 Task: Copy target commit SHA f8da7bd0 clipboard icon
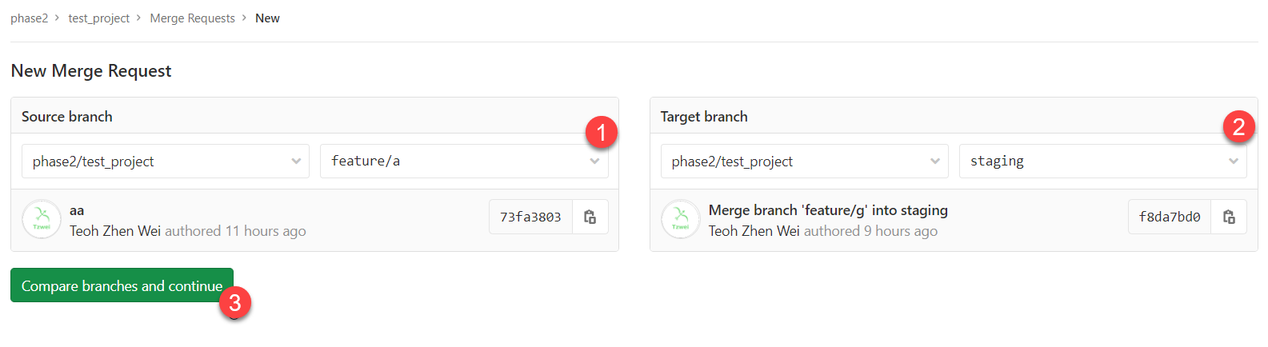point(1230,217)
